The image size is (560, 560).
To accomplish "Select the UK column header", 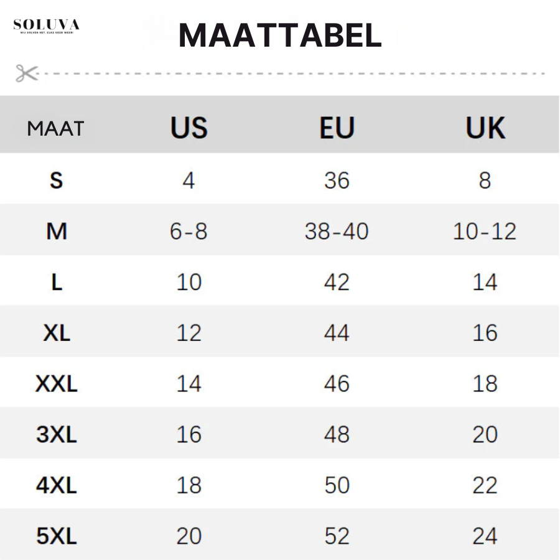I will 485,128.
